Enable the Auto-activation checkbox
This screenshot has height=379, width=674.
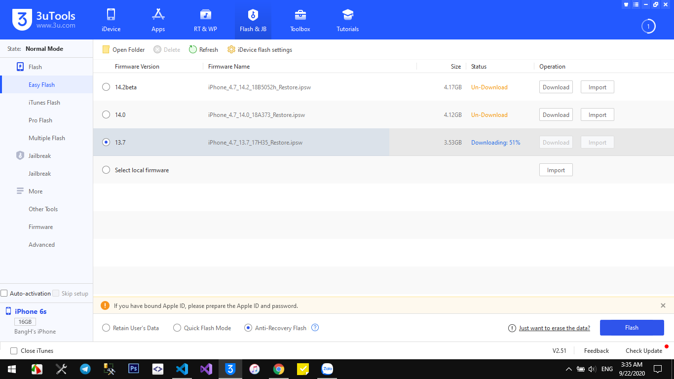pos(4,293)
